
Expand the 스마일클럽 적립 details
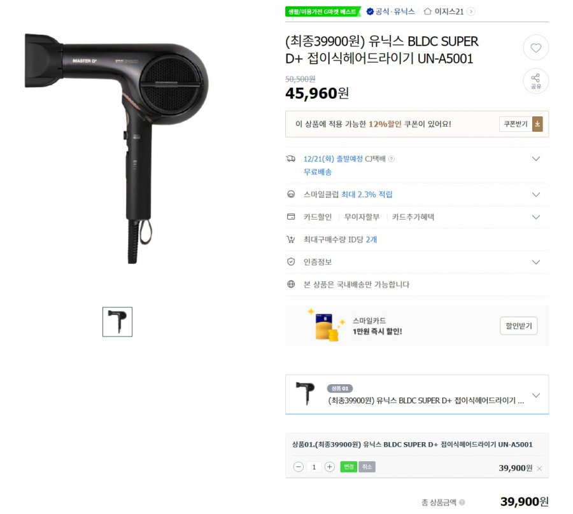(535, 195)
